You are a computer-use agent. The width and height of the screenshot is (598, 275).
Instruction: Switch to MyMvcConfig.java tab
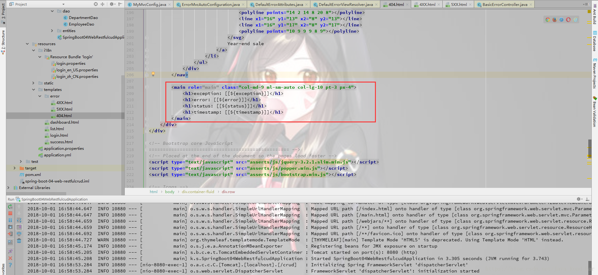pos(149,4)
